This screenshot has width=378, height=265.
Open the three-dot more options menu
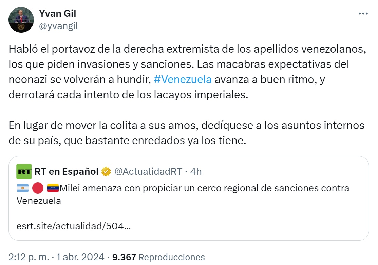pyautogui.click(x=363, y=14)
